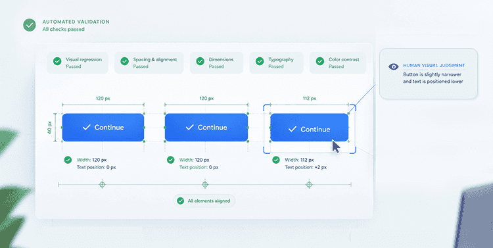Select the Dimensions Passed chip
The width and height of the screenshot is (493, 248).
click(216, 62)
